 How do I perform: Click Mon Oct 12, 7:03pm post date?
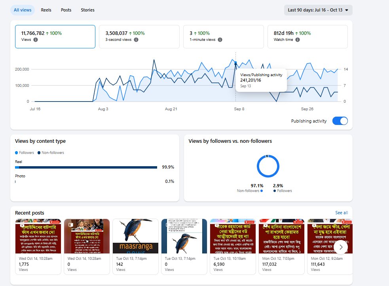pos(278,259)
